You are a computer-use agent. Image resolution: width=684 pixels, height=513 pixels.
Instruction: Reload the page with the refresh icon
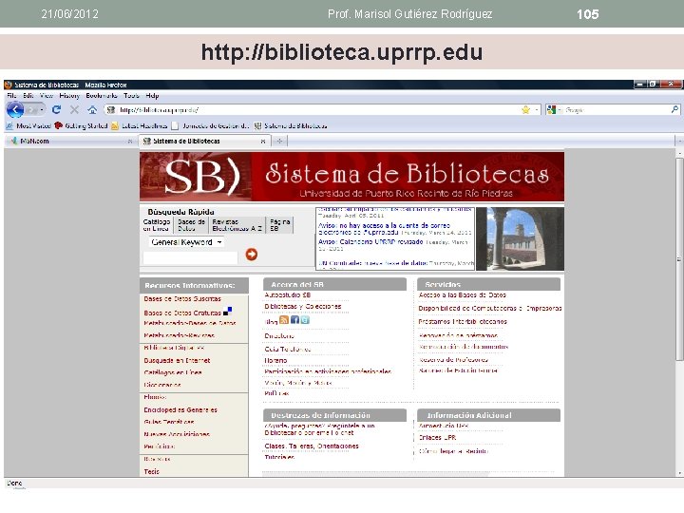tap(56, 109)
